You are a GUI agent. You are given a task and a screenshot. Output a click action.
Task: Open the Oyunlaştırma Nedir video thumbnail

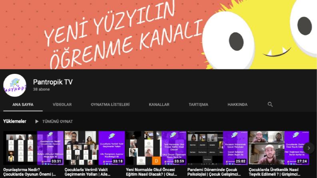[x=33, y=148]
